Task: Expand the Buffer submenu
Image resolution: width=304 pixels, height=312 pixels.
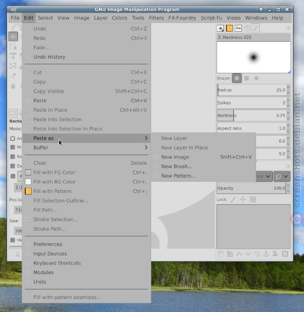Action: click(x=86, y=148)
